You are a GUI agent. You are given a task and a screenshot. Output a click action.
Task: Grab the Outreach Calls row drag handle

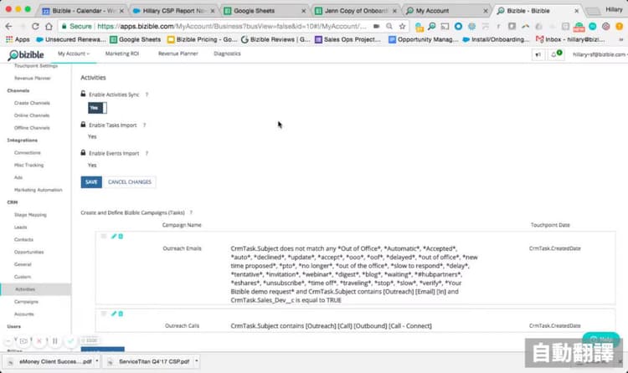coord(104,314)
